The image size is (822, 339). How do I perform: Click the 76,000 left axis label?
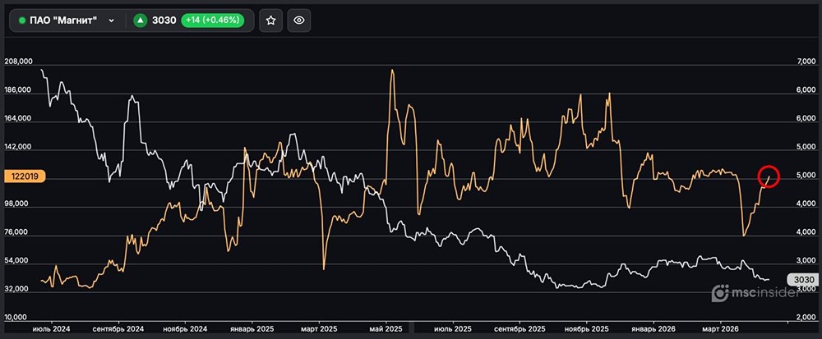[18, 233]
